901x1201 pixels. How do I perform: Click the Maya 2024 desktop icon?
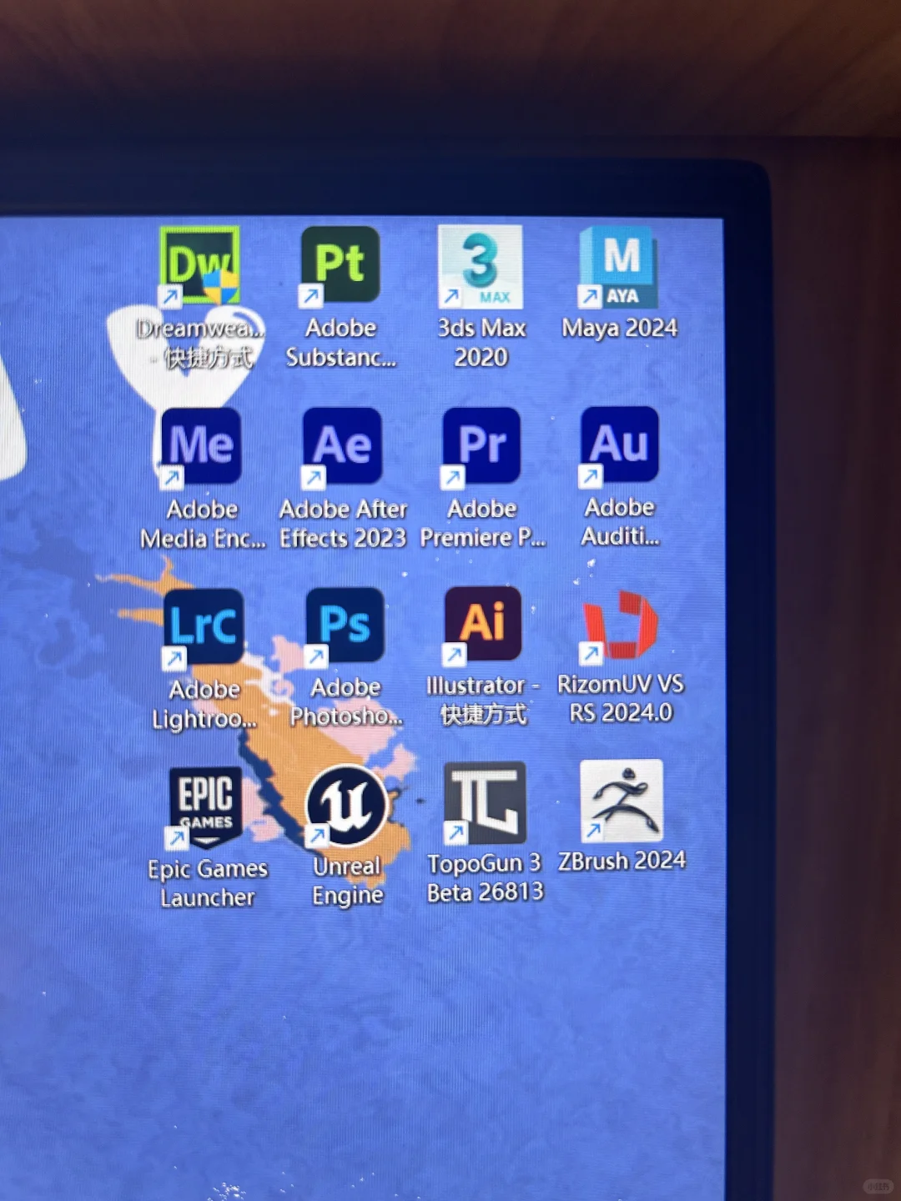click(619, 267)
